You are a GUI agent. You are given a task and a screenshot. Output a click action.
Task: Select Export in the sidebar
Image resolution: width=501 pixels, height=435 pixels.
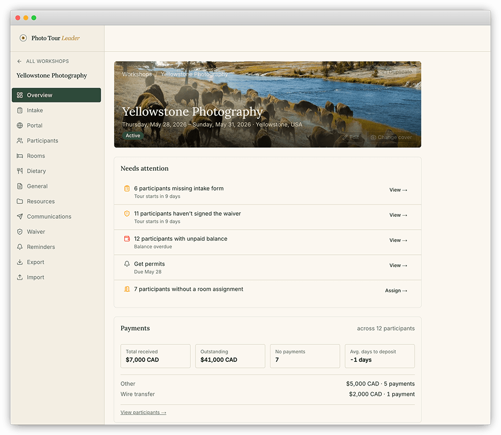56,262
